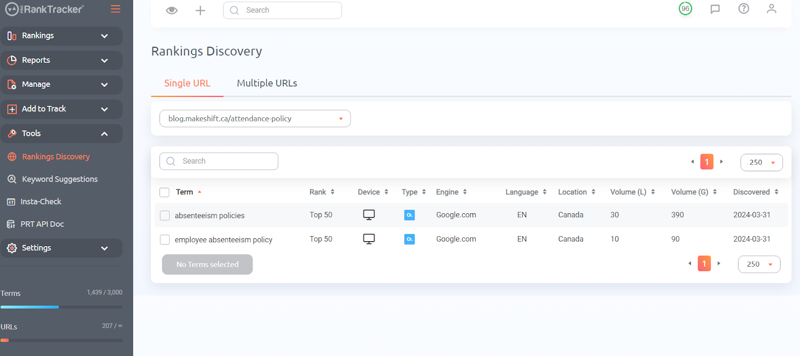Click the table Search terms field
The image size is (800, 356).
[219, 161]
